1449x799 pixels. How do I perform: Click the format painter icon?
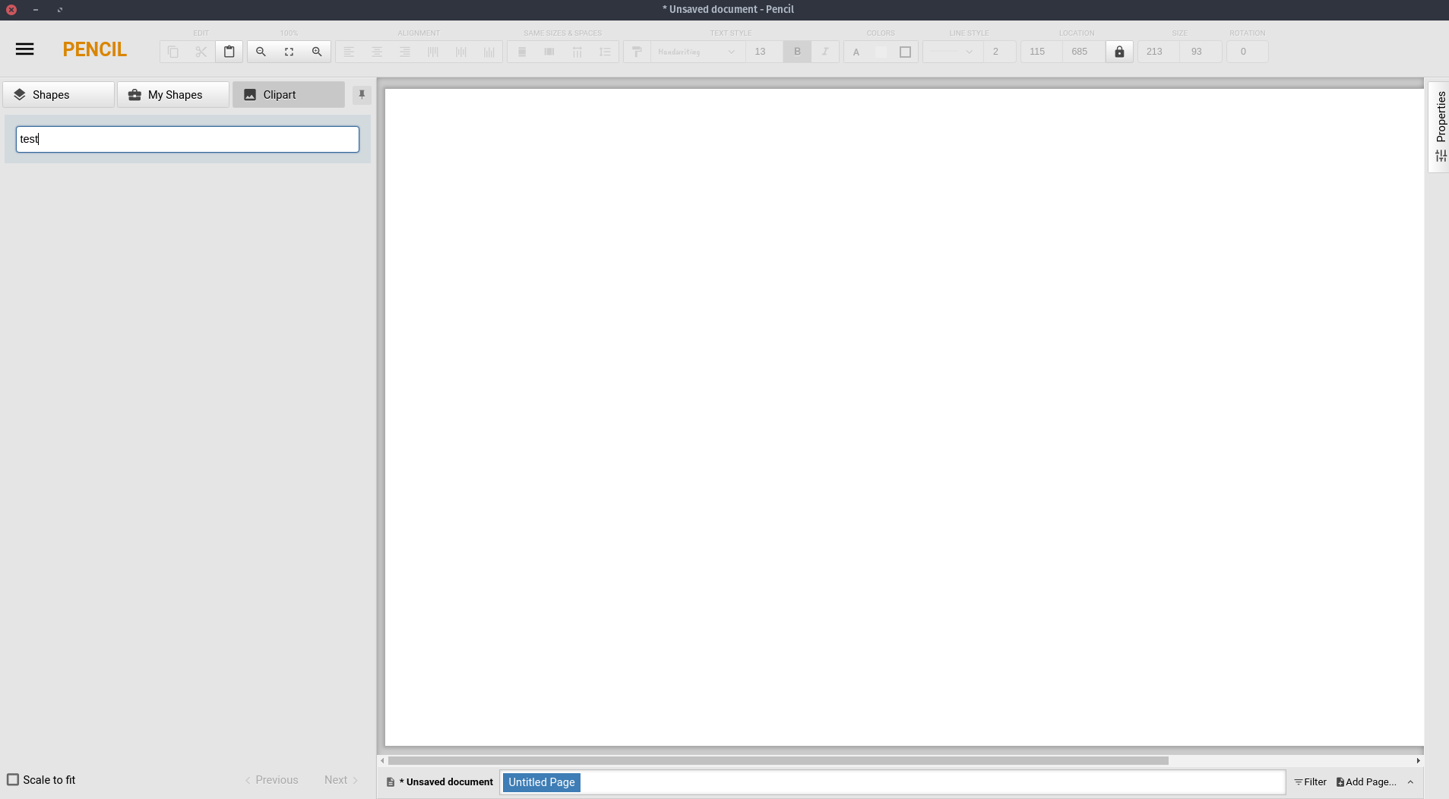[x=637, y=52]
